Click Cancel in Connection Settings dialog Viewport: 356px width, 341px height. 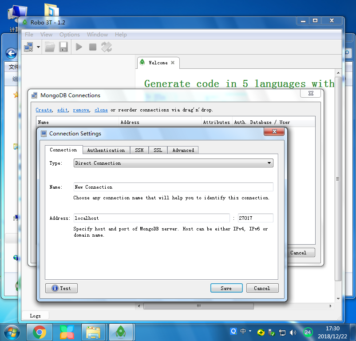(262, 288)
